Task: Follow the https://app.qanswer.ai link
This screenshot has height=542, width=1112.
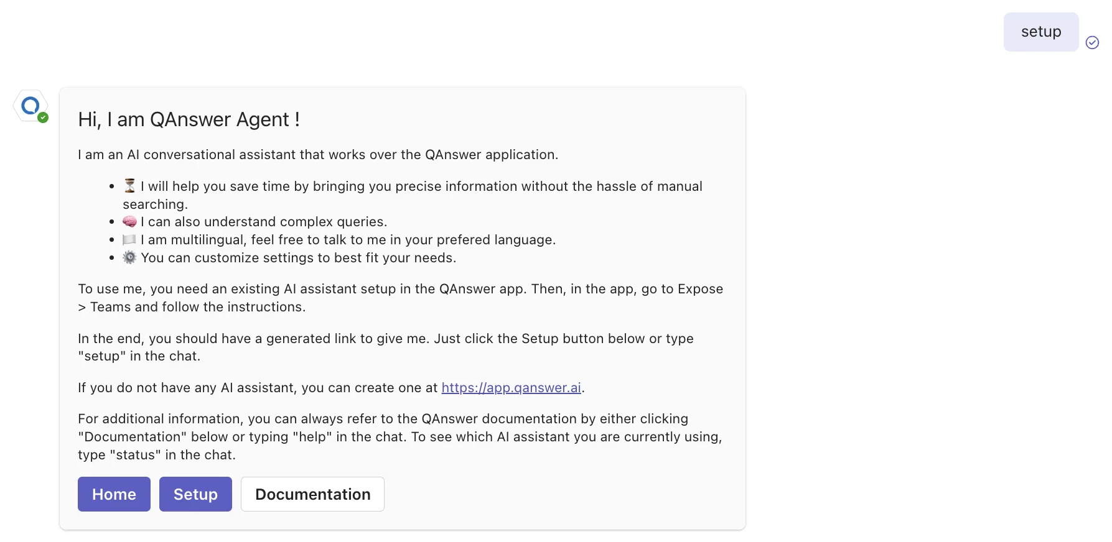Action: coord(511,388)
